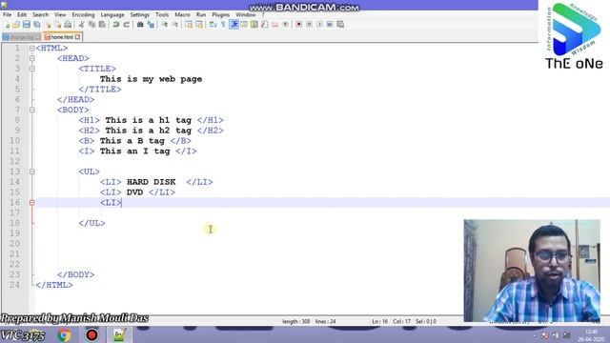Open the View menu

point(60,15)
